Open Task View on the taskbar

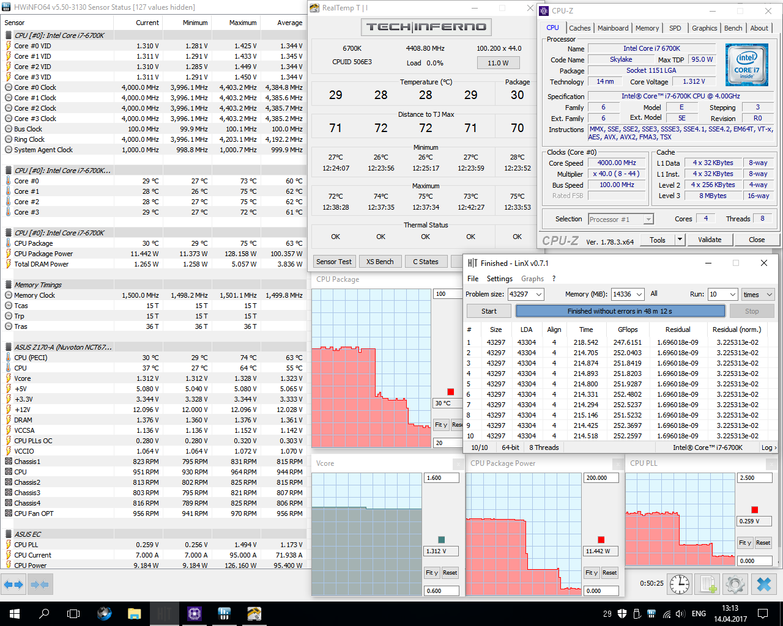[x=73, y=614]
